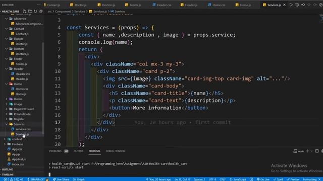
Task: Open the Output panel tab
Action: coord(78,151)
